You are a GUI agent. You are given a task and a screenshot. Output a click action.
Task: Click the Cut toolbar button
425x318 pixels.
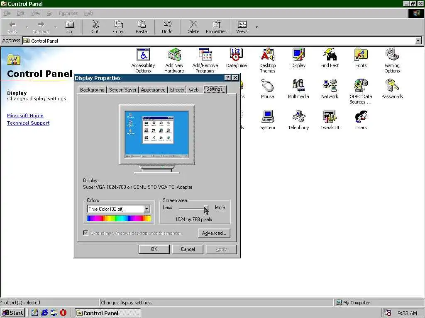tap(95, 27)
